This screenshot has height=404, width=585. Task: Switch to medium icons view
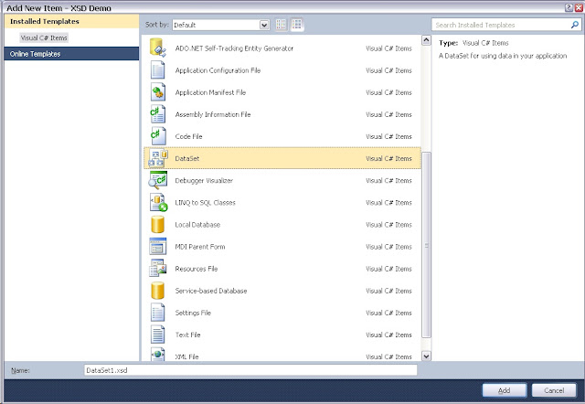[297, 25]
